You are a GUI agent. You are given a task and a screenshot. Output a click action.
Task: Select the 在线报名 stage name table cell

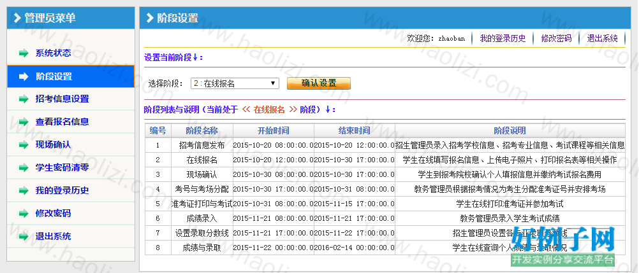click(202, 160)
